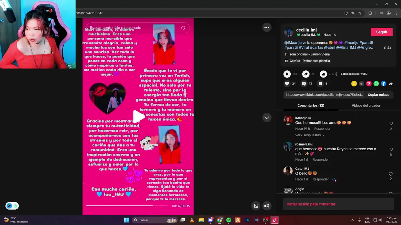This screenshot has width=401, height=225.
Task: Open comments via speech bubble icon
Action: point(304,84)
